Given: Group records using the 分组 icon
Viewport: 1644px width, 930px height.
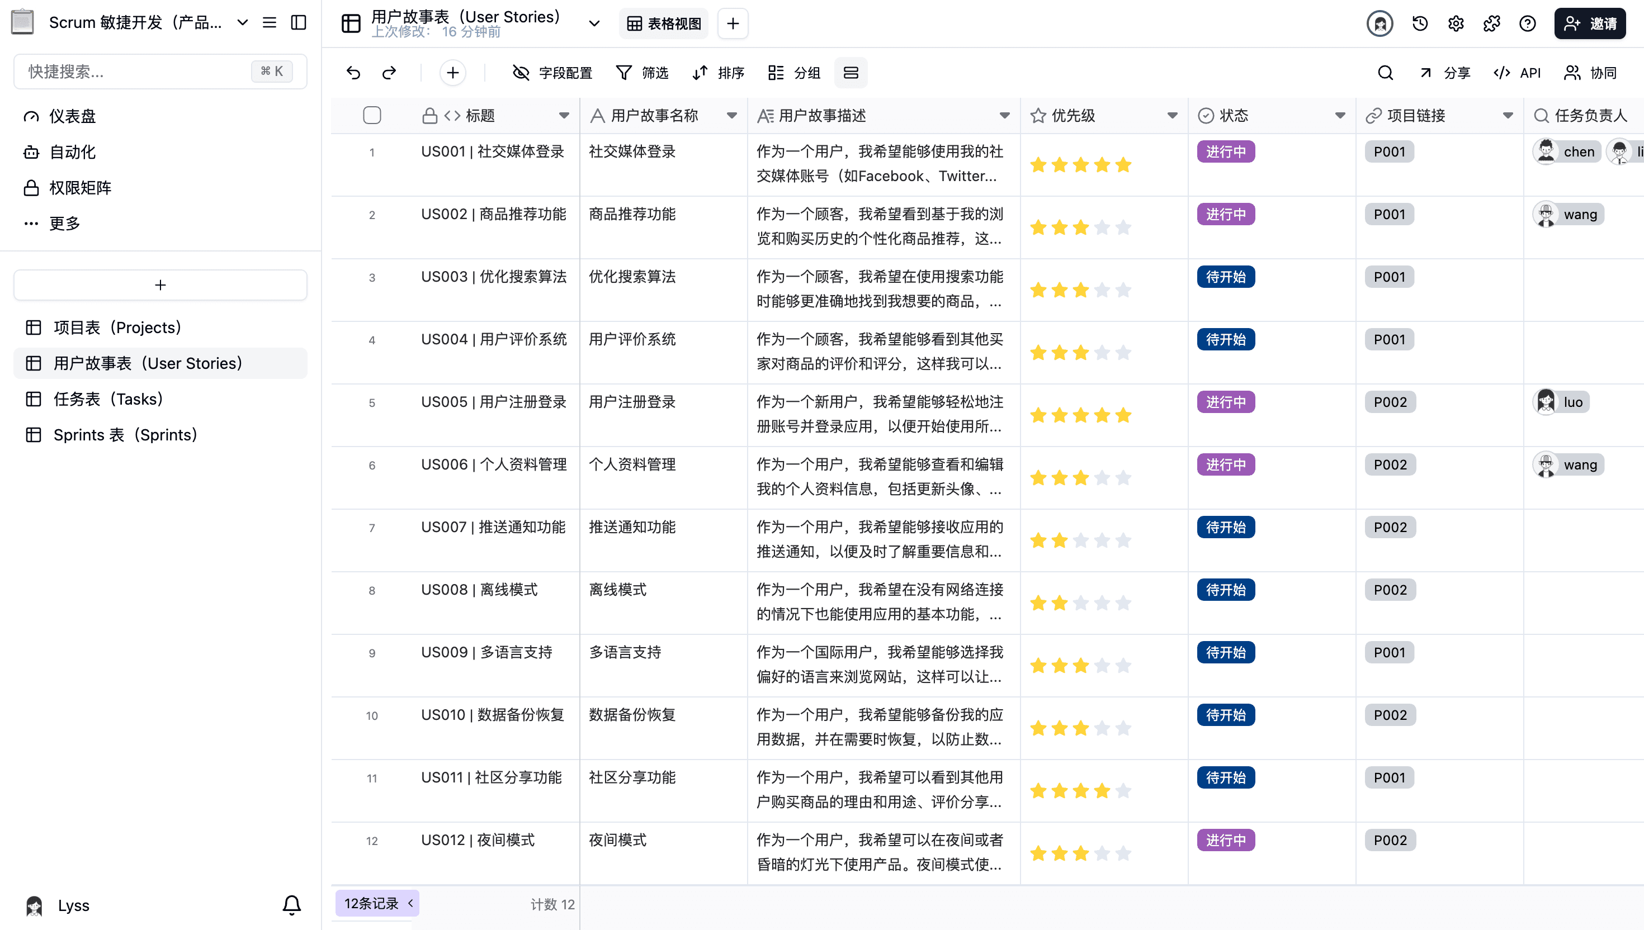Looking at the screenshot, I should click(793, 73).
